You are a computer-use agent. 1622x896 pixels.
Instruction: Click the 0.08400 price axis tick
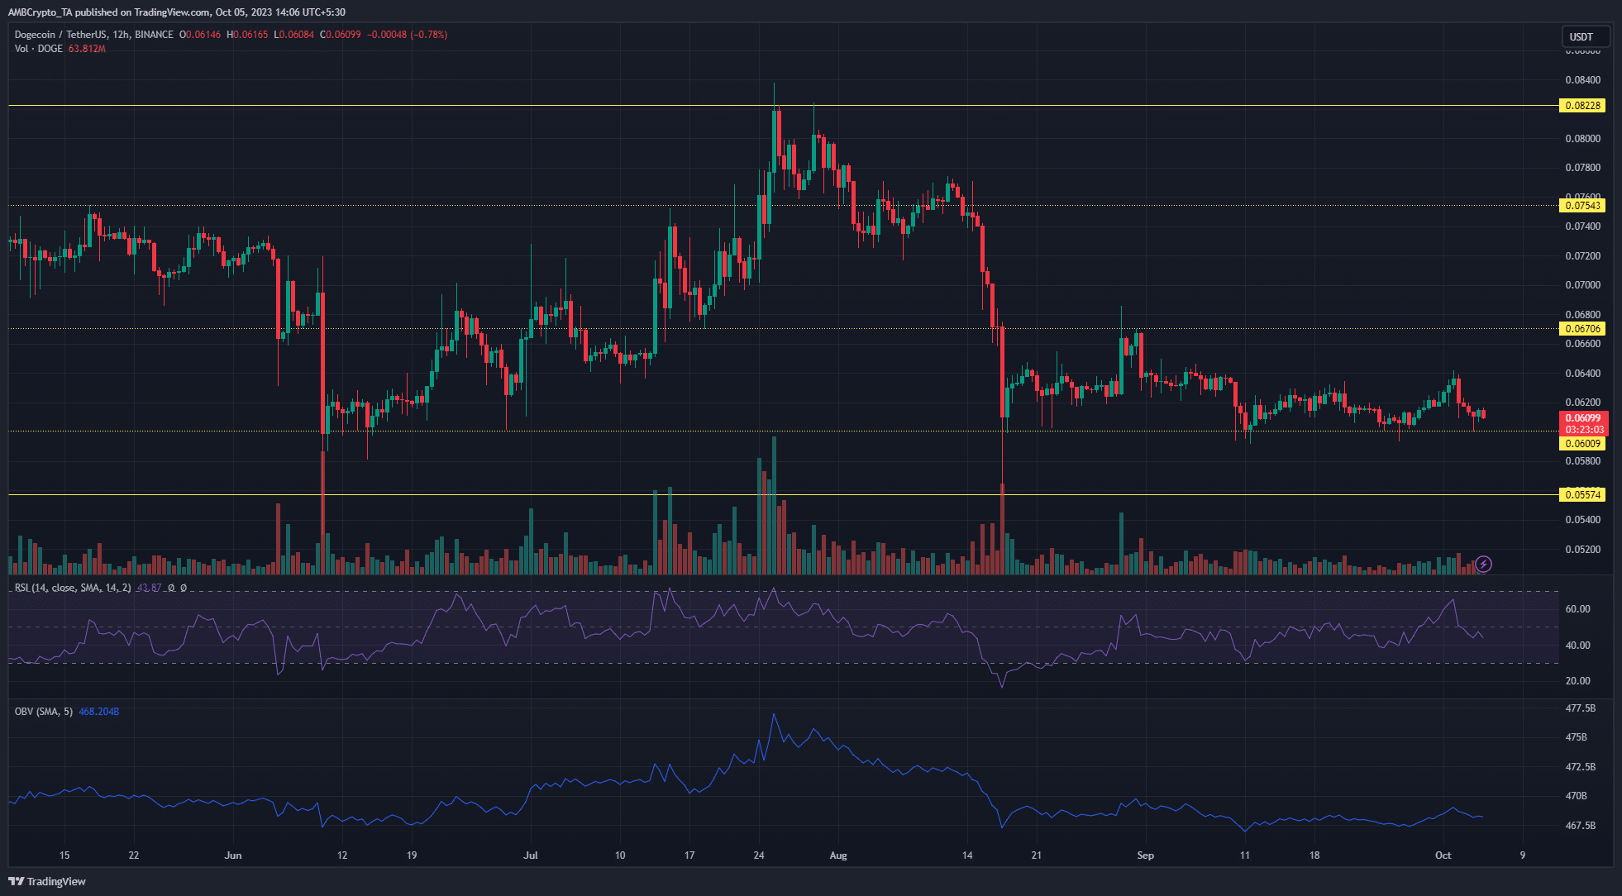(1582, 80)
